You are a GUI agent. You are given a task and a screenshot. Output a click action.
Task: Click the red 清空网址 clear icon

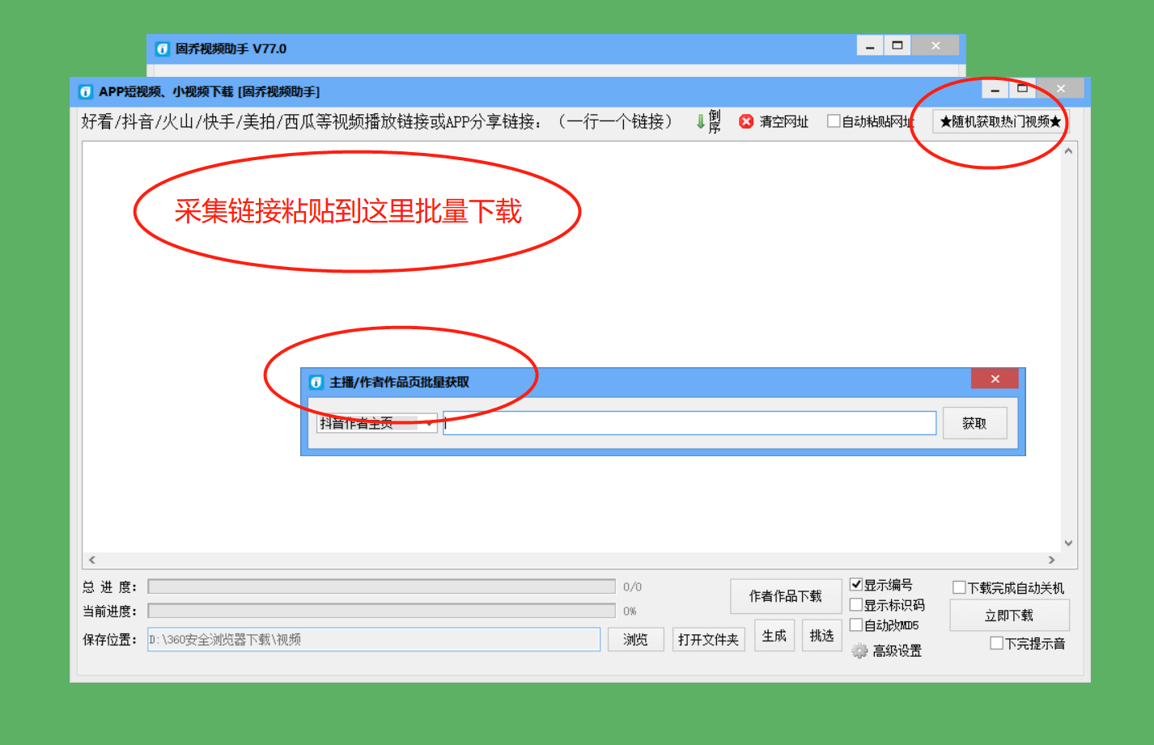(x=746, y=121)
